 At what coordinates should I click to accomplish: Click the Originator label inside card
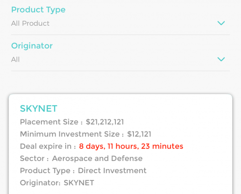pyautogui.click(x=40, y=183)
